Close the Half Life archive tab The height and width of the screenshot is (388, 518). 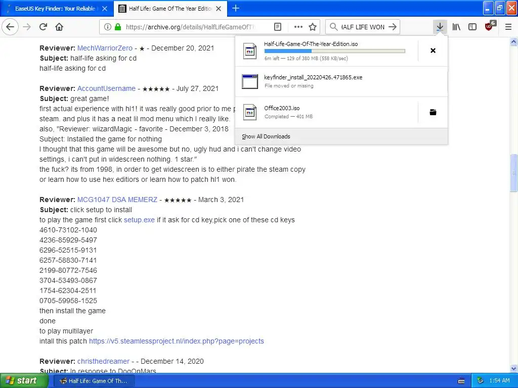coord(219,9)
